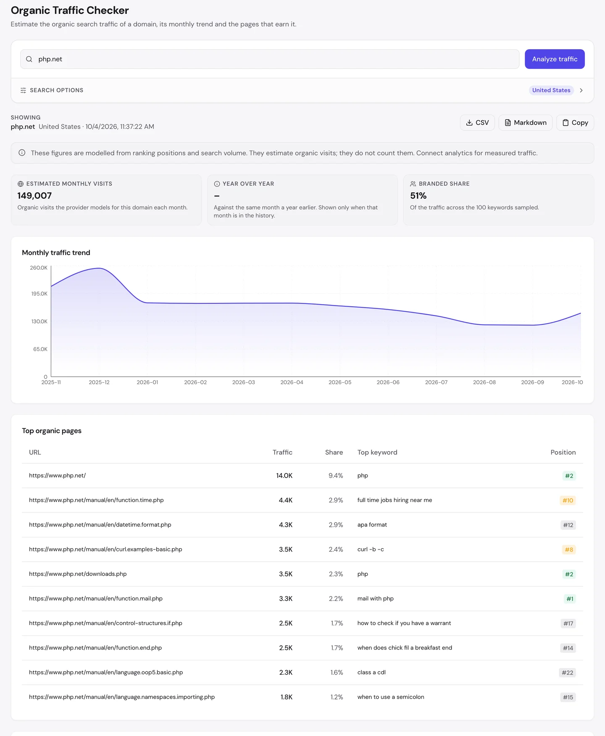This screenshot has height=736, width=605.
Task: Click the #8 position badge for curl -b -c
Action: click(x=569, y=549)
